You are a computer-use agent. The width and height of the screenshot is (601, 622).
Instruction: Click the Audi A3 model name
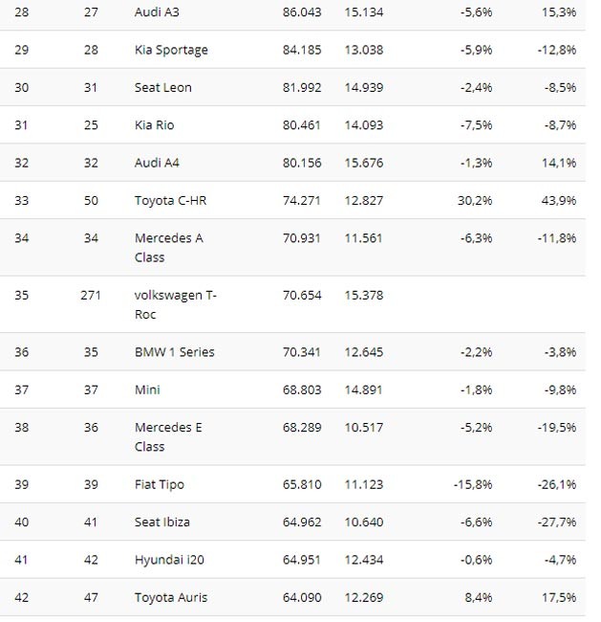tap(157, 11)
